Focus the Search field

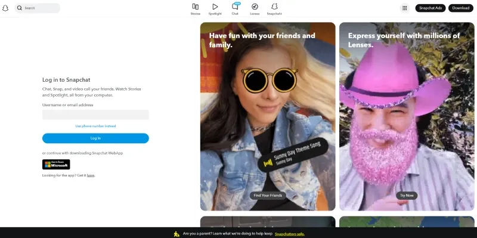[37, 8]
